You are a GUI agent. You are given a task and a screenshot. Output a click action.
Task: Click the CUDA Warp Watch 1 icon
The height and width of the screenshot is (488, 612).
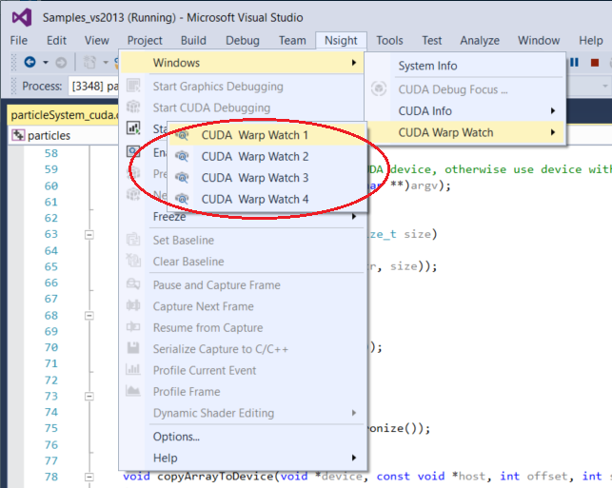point(182,135)
